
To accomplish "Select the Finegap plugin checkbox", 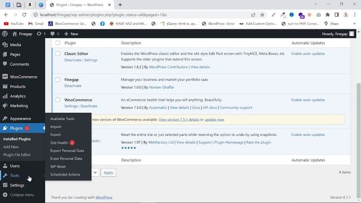I will coord(58,80).
